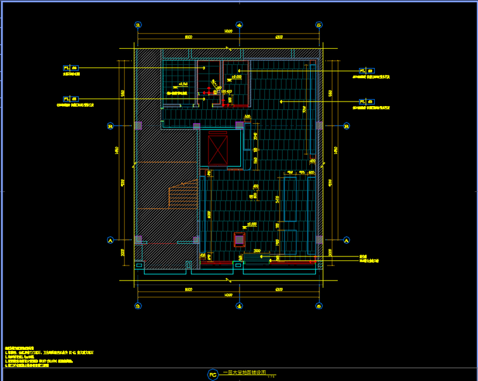Click the 6300 dimension above the plan

(279, 37)
